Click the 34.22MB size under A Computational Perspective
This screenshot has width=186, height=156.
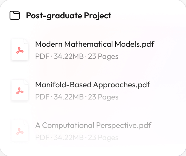[x=69, y=138]
